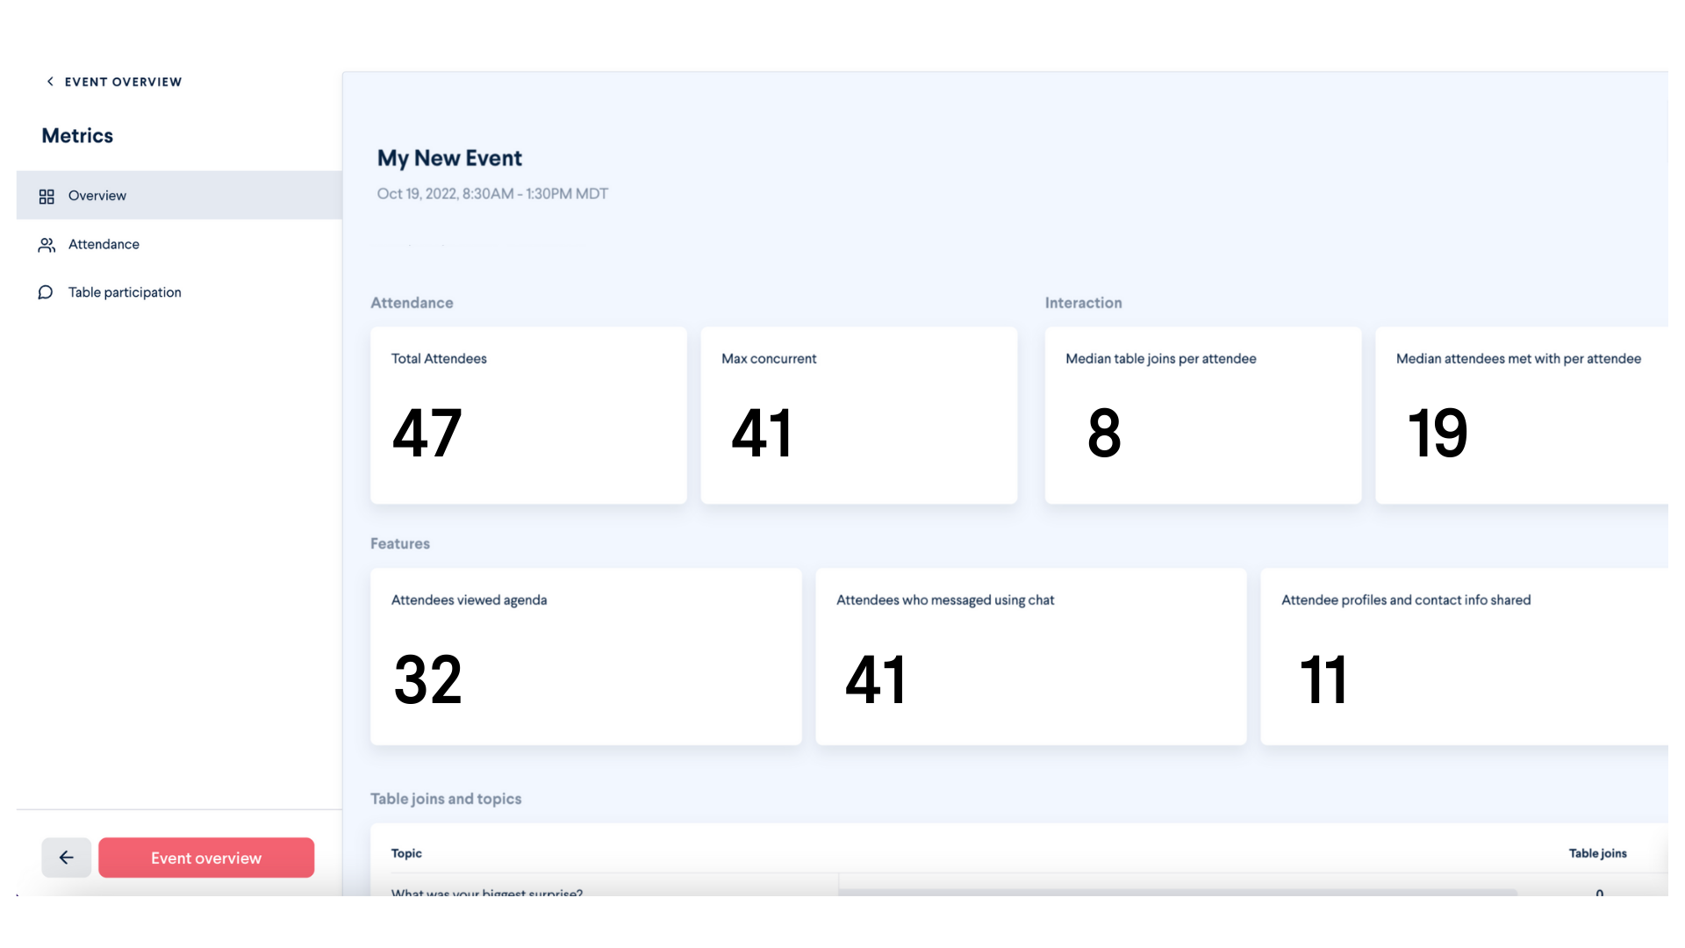This screenshot has width=1685, height=948.
Task: Click the Topic column header in table
Action: 406,853
